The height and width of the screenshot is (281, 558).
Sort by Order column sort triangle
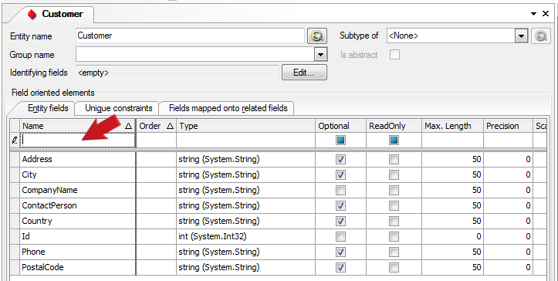[170, 126]
